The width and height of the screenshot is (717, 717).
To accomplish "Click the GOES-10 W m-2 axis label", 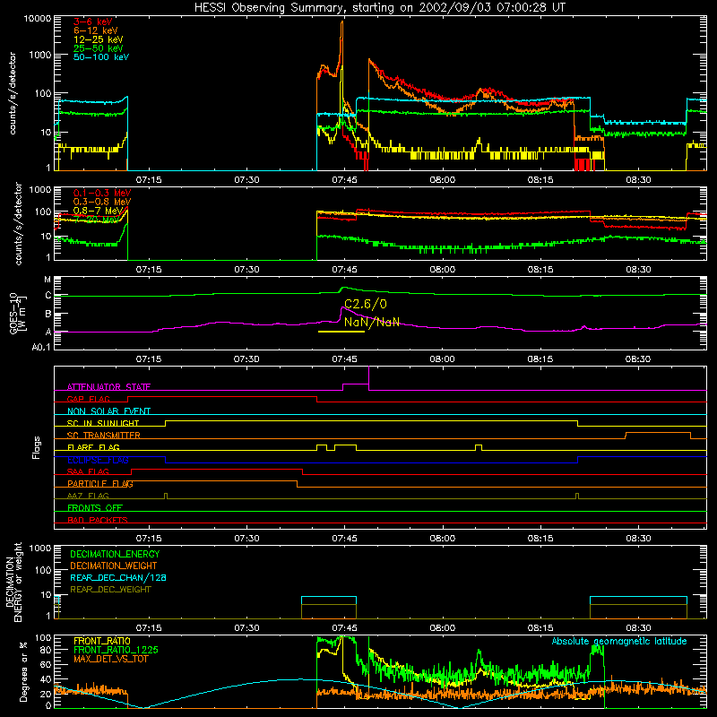I will (x=17, y=314).
